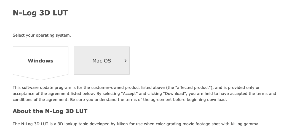Select the Windows operating system tab
The height and width of the screenshot is (131, 289).
click(x=41, y=61)
